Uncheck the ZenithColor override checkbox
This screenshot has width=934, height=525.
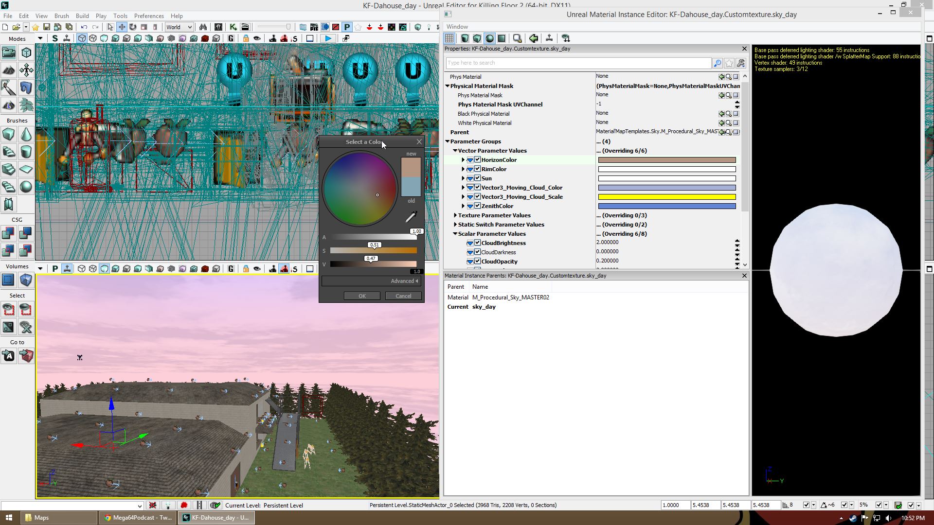(477, 206)
